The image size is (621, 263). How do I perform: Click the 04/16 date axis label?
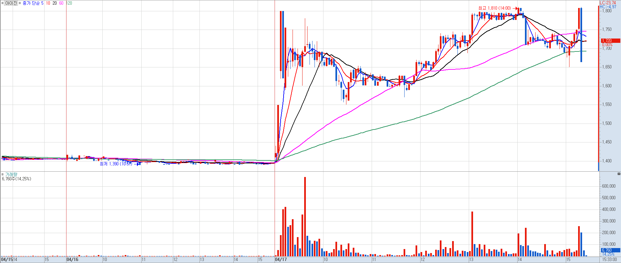click(x=72, y=260)
